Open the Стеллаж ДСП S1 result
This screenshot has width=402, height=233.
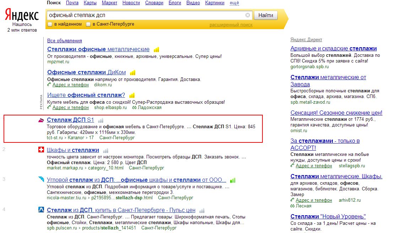71,120
